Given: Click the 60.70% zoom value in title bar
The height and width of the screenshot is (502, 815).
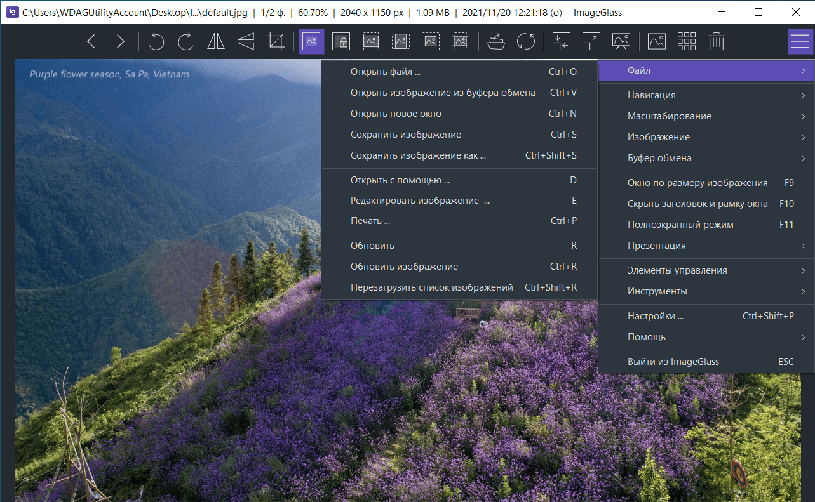Looking at the screenshot, I should click(313, 13).
